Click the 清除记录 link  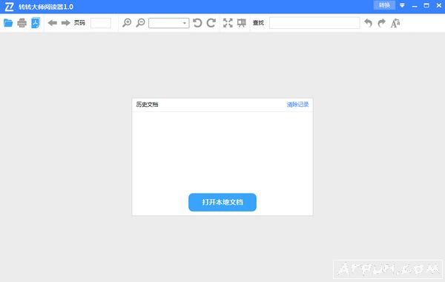tap(297, 105)
